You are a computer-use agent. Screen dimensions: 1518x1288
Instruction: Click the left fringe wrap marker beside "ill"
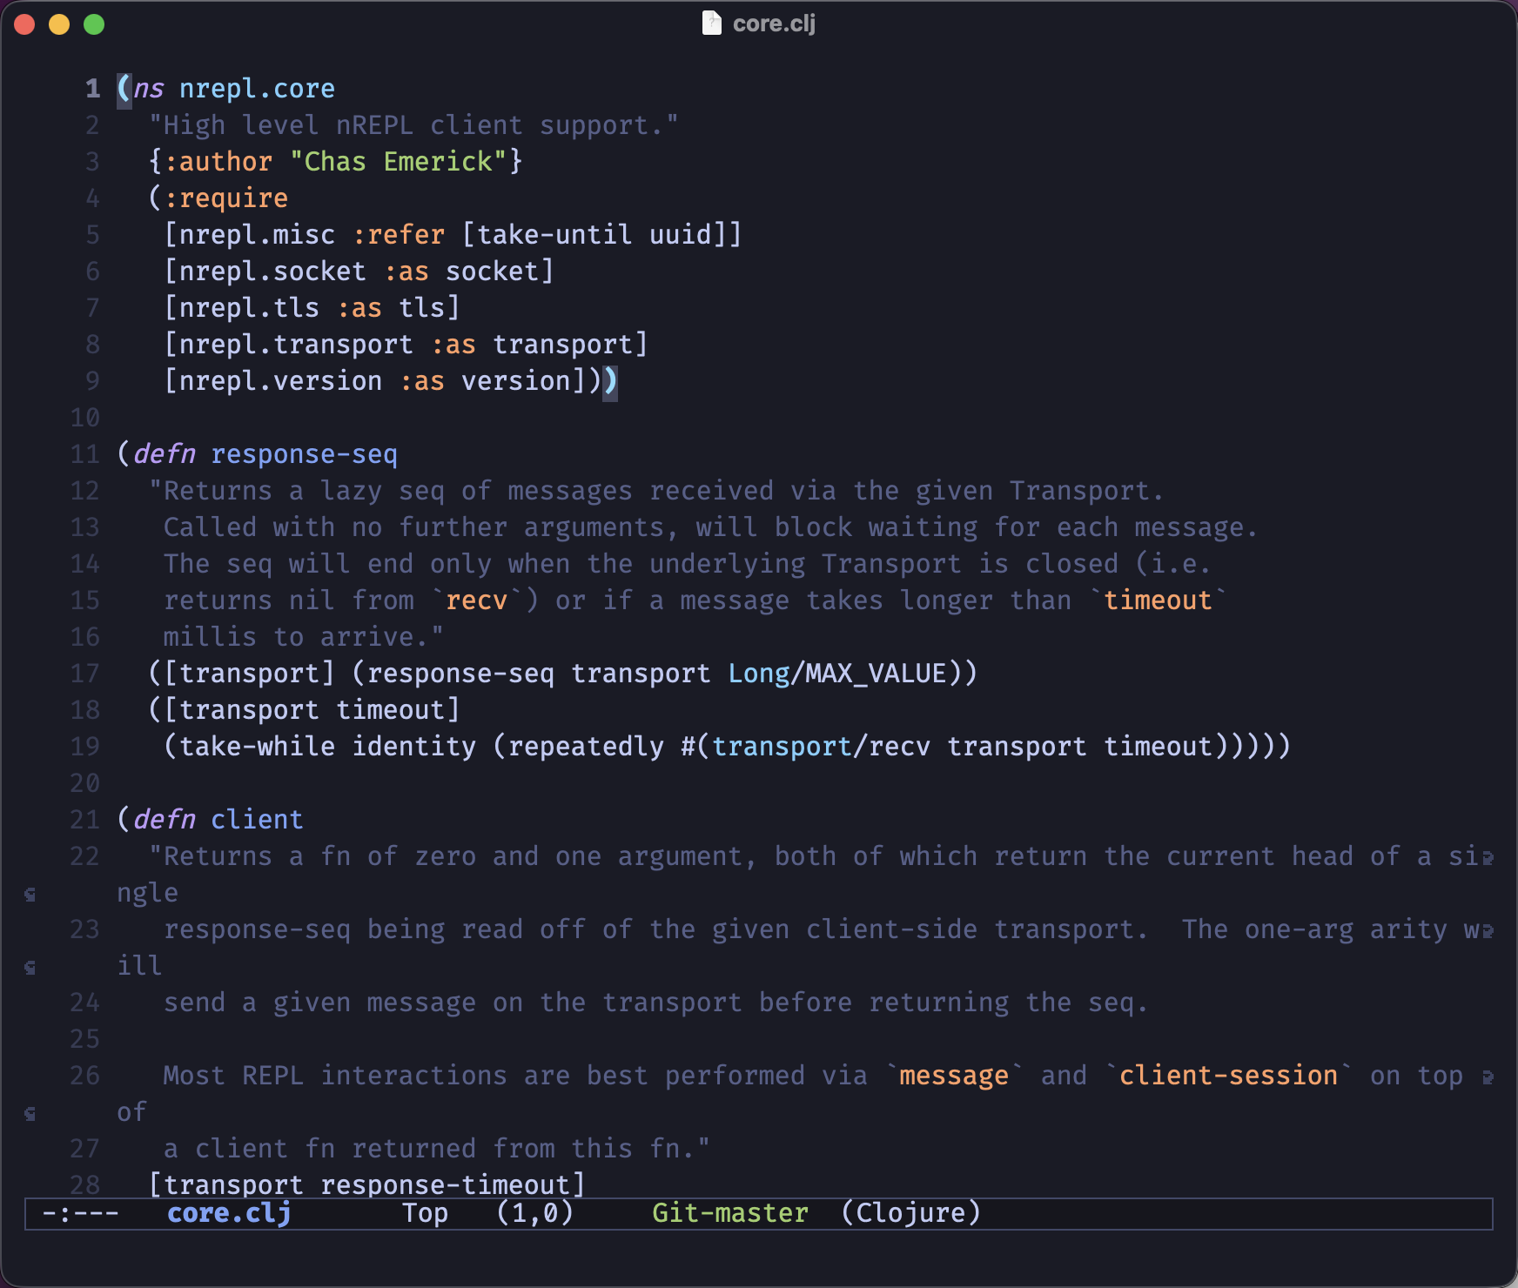[30, 968]
